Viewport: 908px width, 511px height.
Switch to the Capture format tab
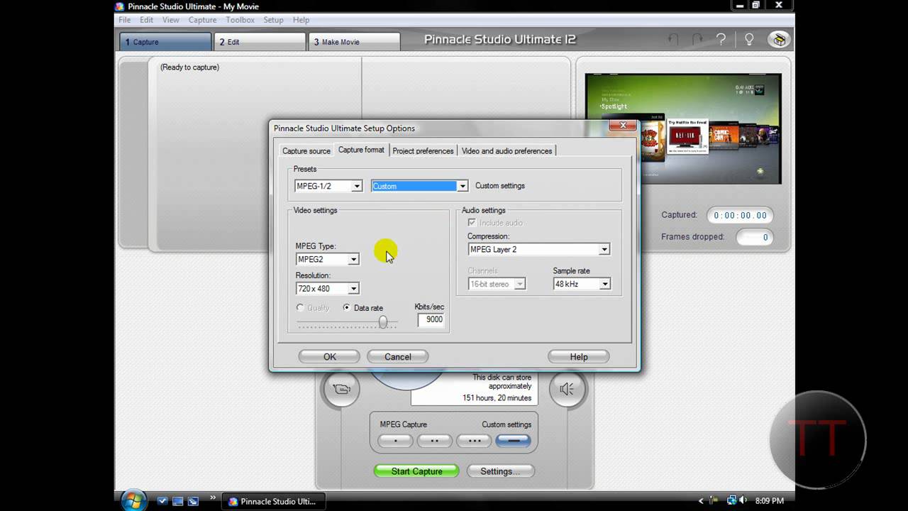(x=361, y=150)
